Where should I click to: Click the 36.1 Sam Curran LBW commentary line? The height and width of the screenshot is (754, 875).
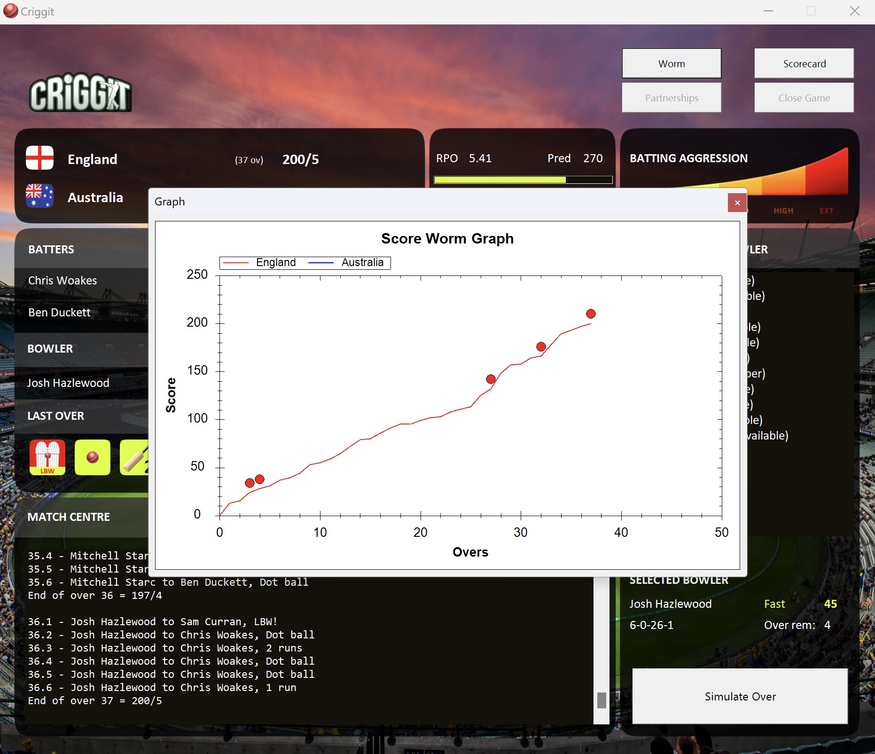click(x=153, y=621)
